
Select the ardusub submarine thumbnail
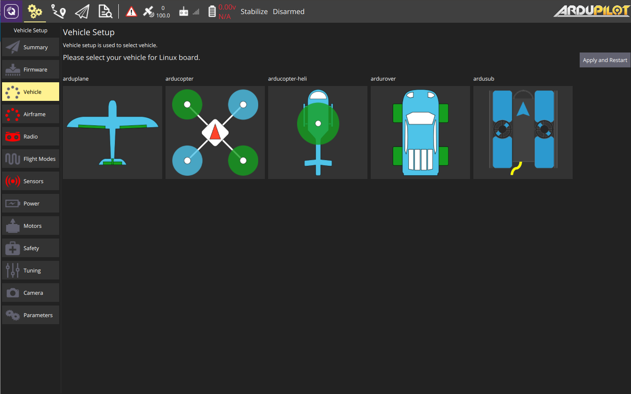click(x=523, y=132)
